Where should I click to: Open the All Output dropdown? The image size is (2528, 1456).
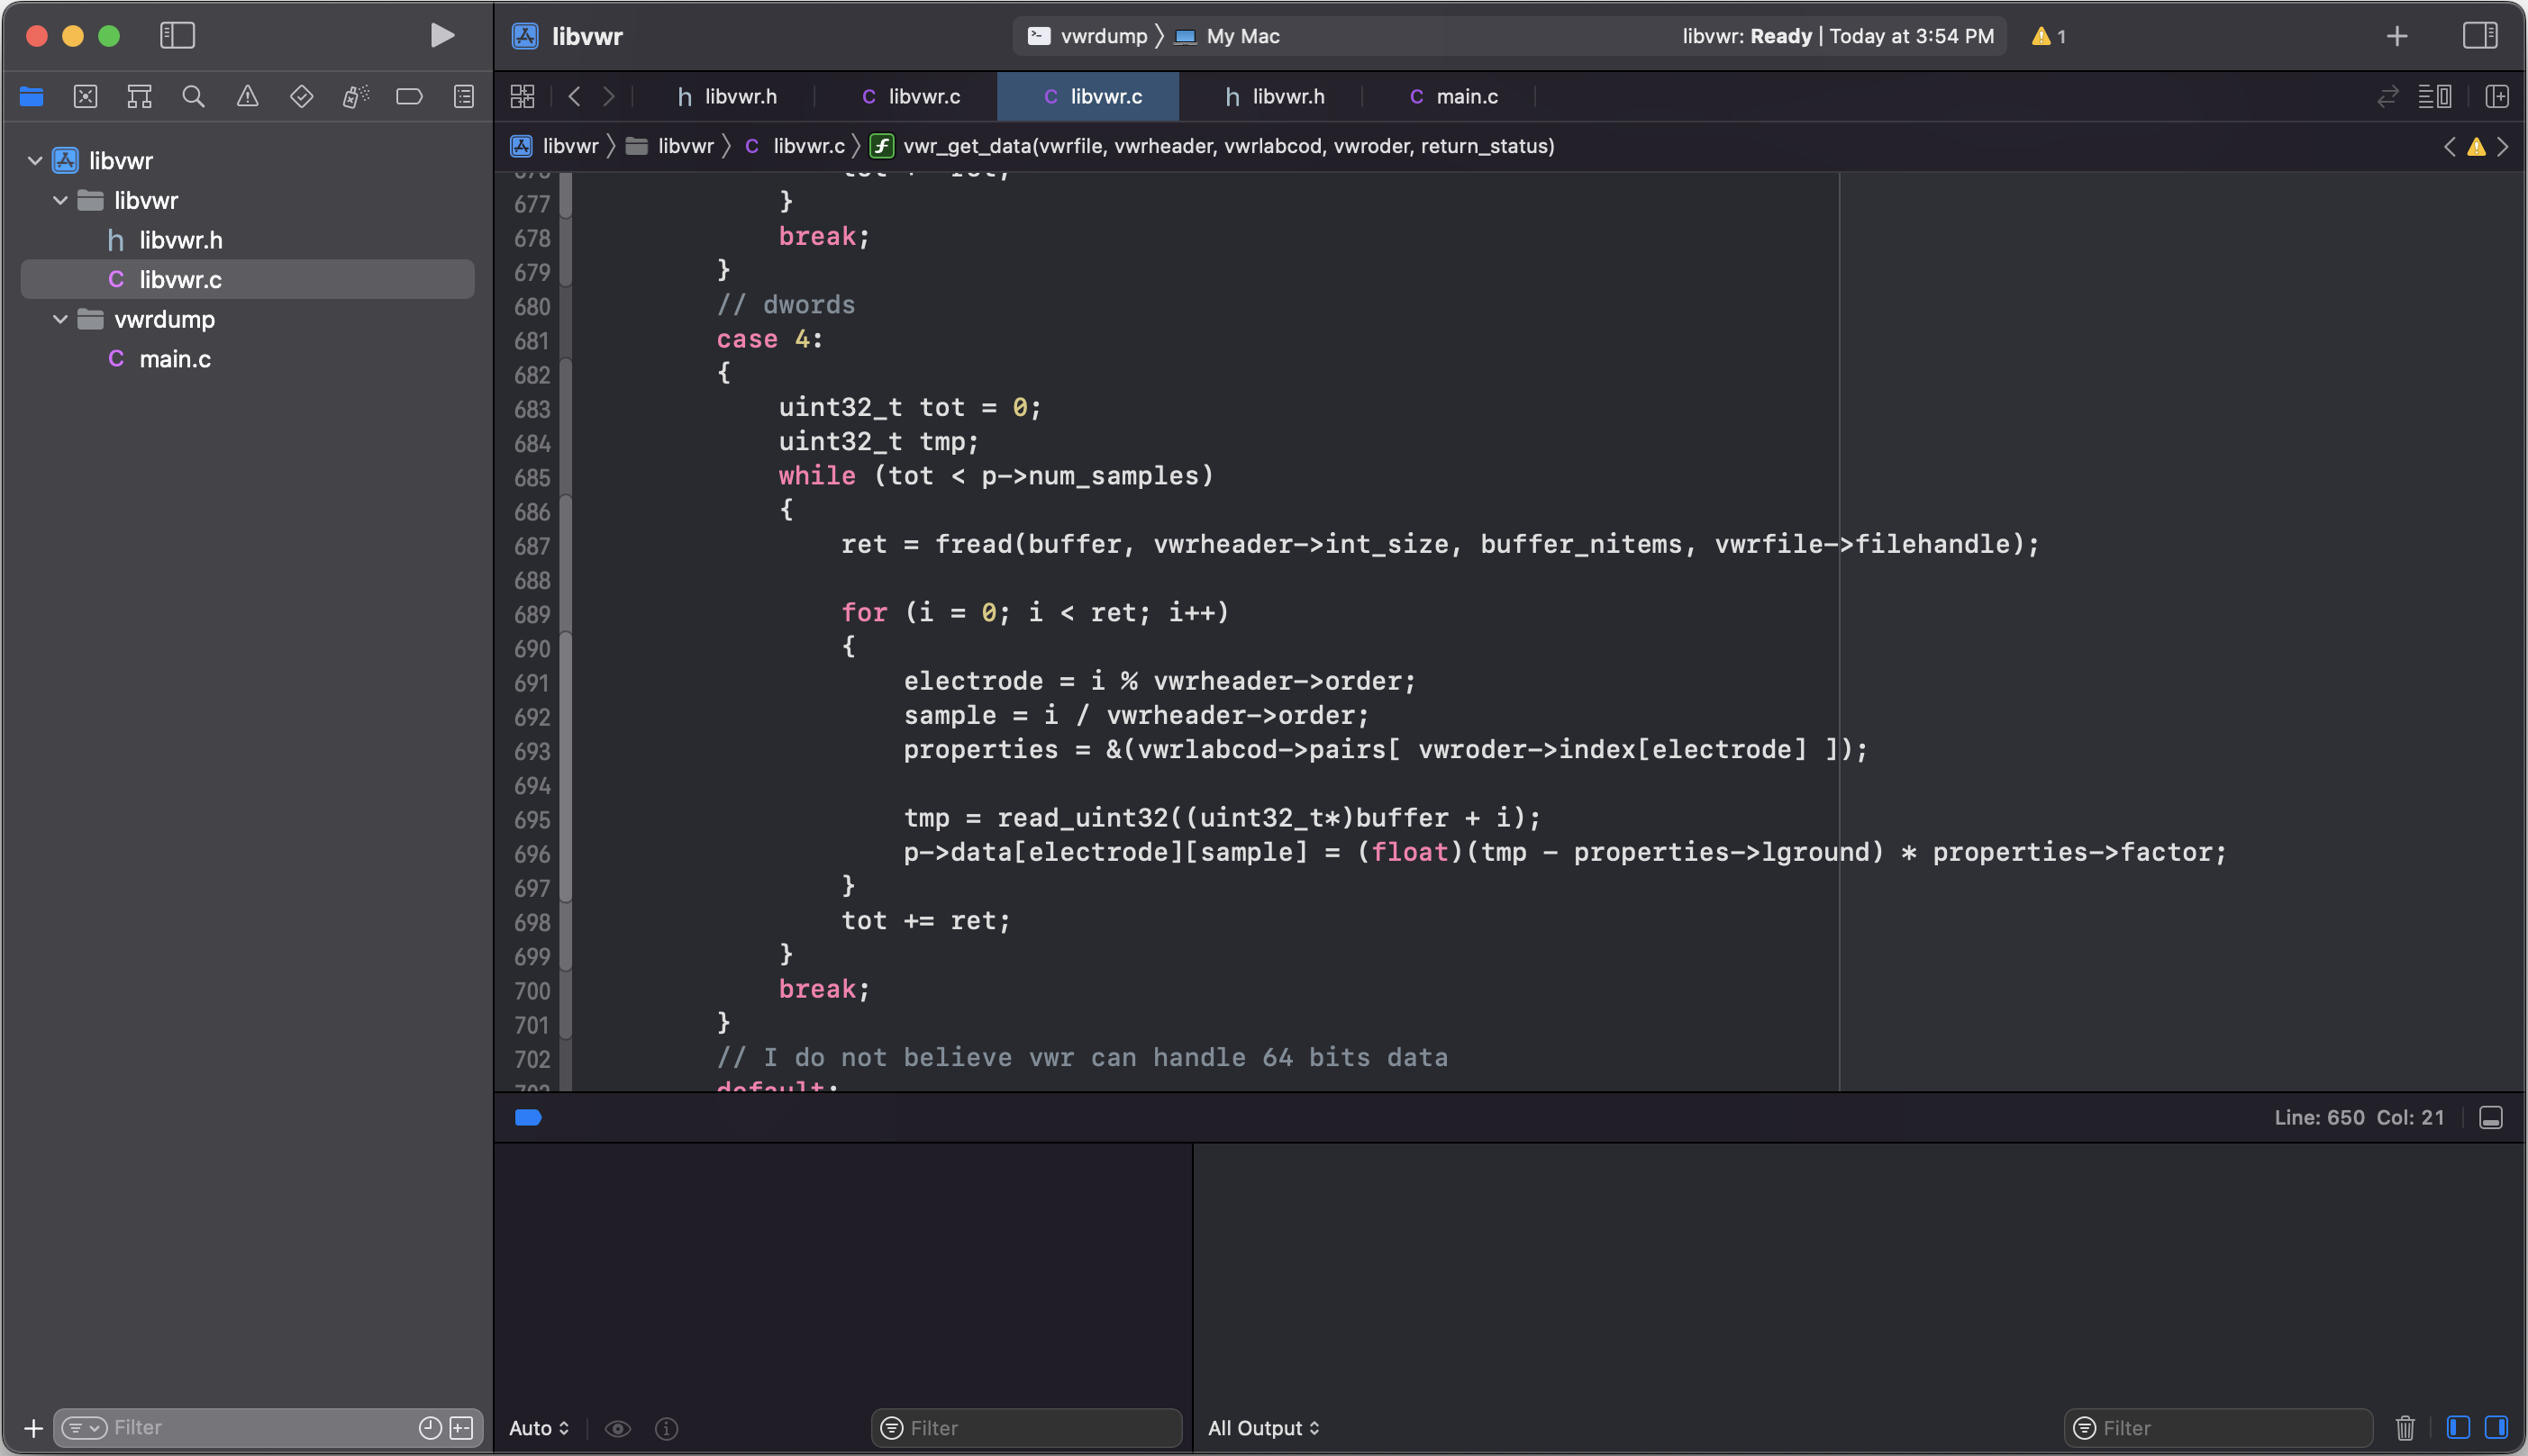tap(1263, 1428)
